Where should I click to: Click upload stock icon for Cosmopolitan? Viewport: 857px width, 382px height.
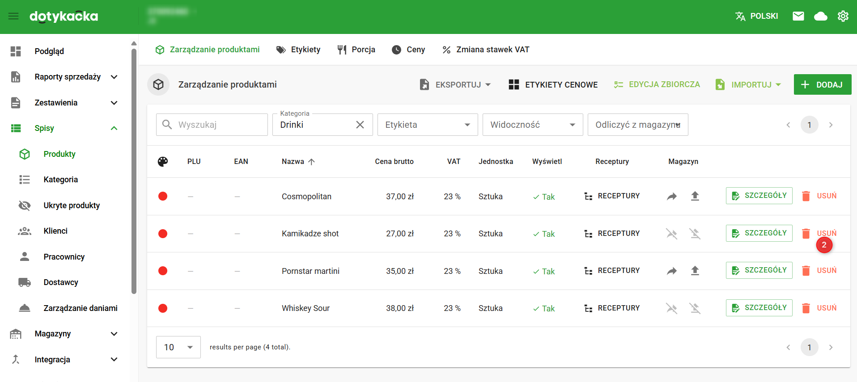(695, 196)
